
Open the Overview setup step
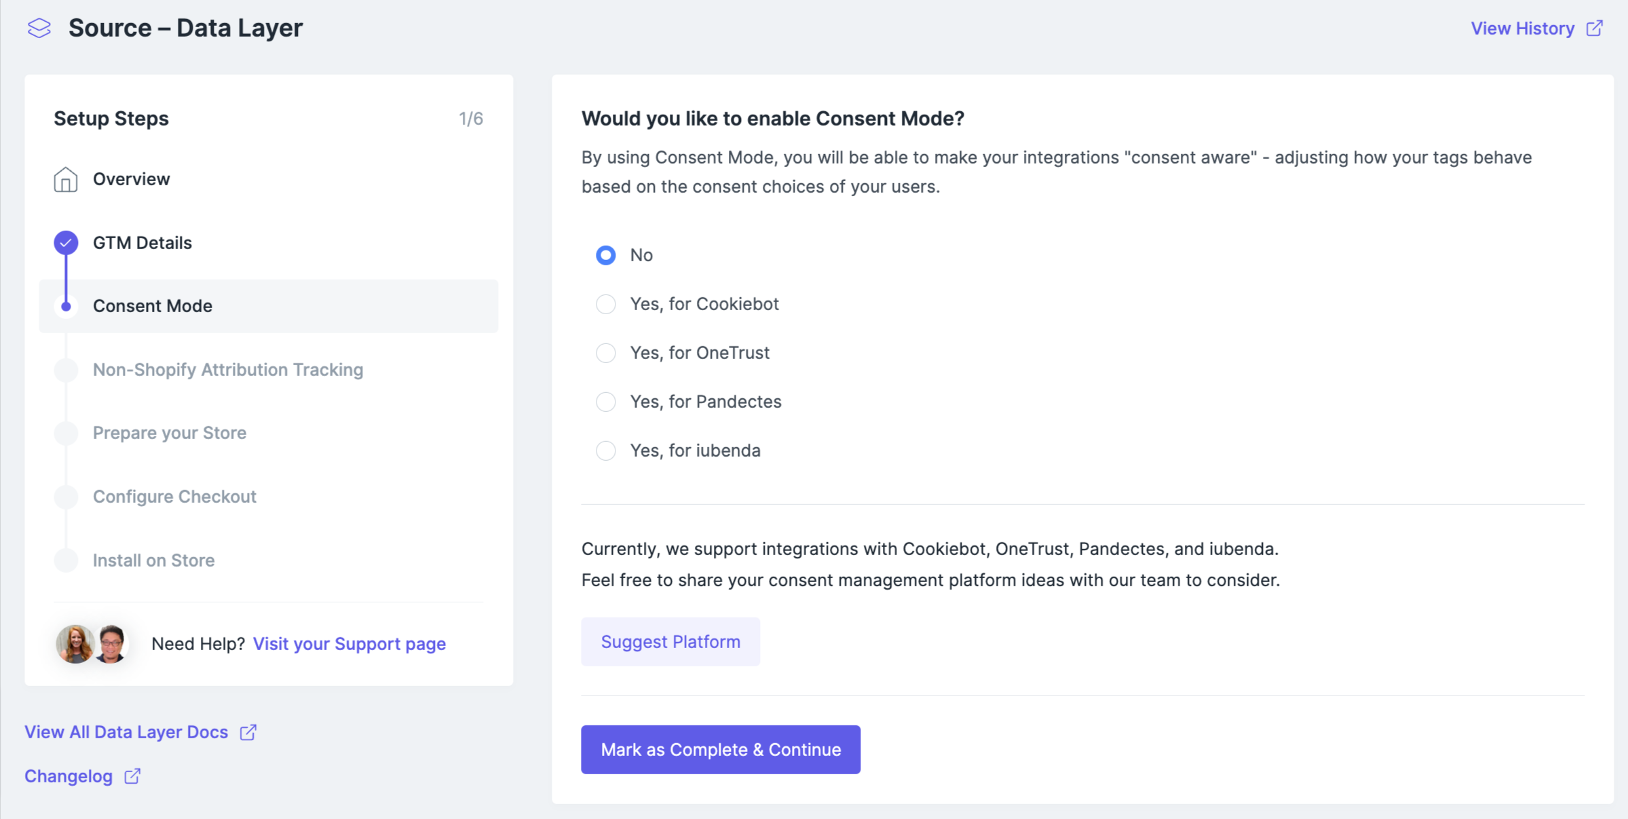pyautogui.click(x=132, y=179)
